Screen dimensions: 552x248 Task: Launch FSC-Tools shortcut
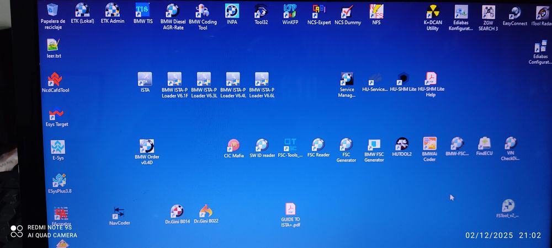click(290, 148)
